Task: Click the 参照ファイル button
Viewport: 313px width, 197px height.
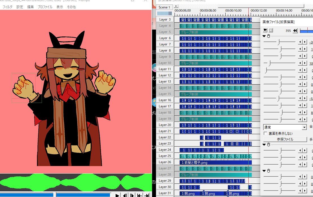Action: point(285,139)
